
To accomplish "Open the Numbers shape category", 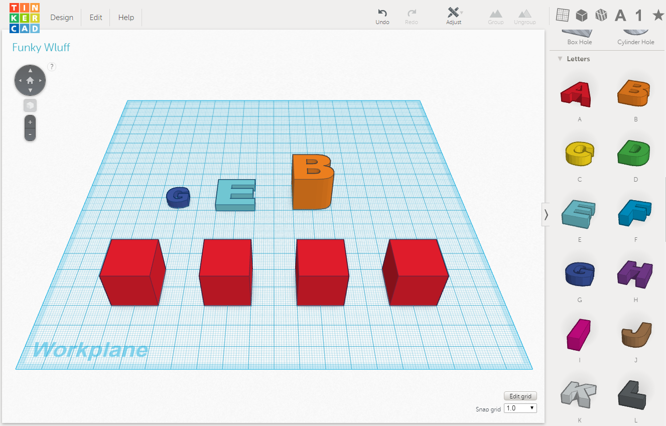I will pyautogui.click(x=638, y=15).
